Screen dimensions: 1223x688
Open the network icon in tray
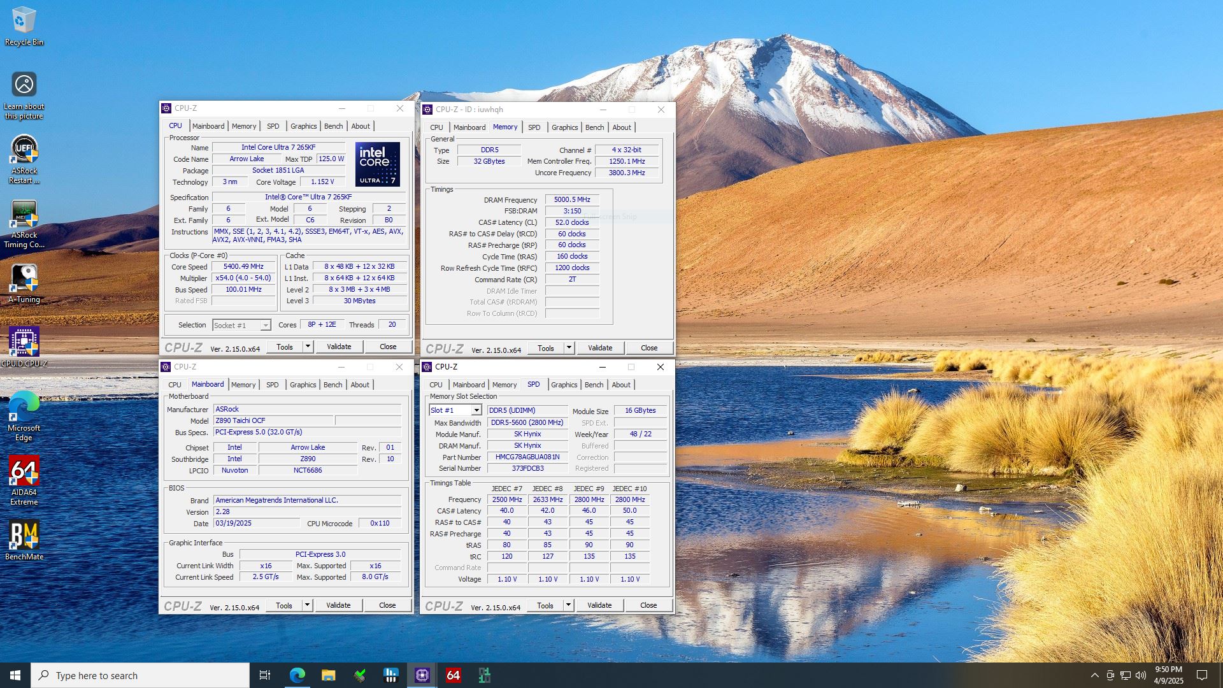1125,675
